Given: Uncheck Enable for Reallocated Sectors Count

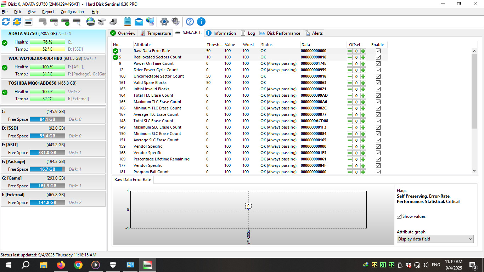Looking at the screenshot, I should point(378,57).
